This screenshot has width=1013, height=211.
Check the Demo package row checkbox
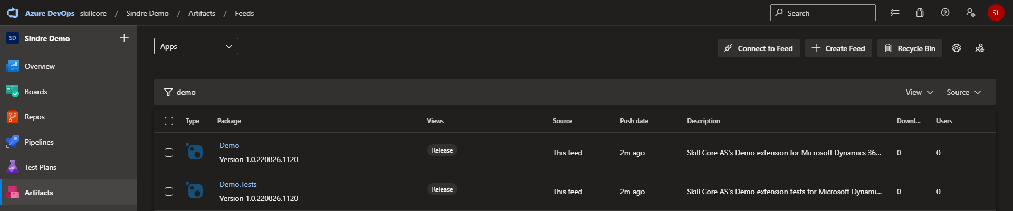click(169, 153)
